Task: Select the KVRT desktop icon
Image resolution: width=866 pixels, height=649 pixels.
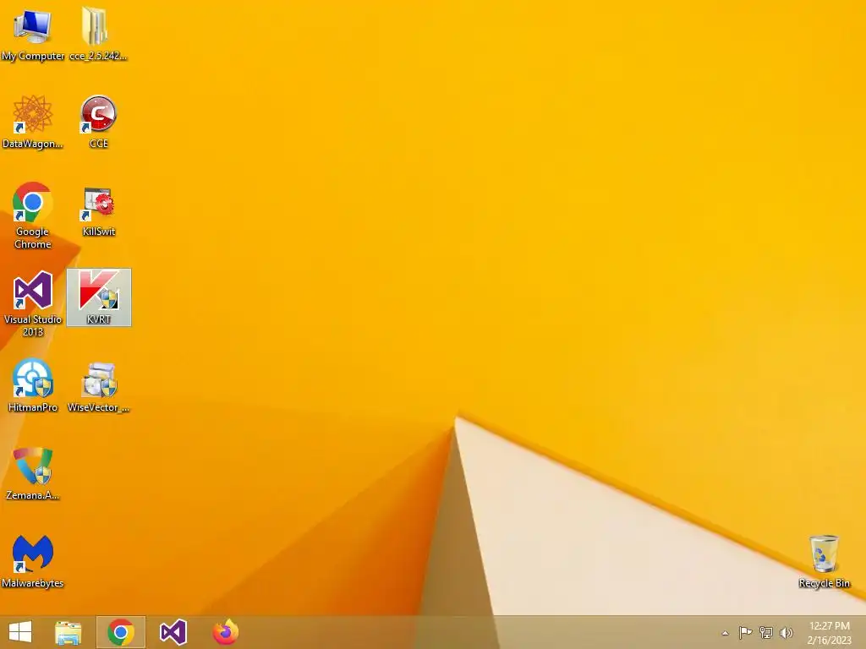Action: click(x=99, y=297)
